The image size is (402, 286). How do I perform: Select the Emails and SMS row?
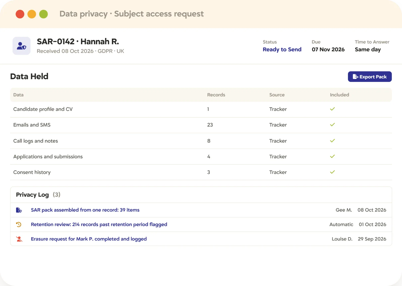click(201, 125)
